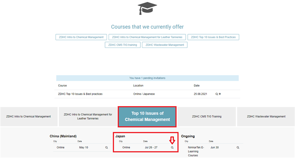
Task: View details of pending invitation with magnifier
Action: (x=217, y=94)
